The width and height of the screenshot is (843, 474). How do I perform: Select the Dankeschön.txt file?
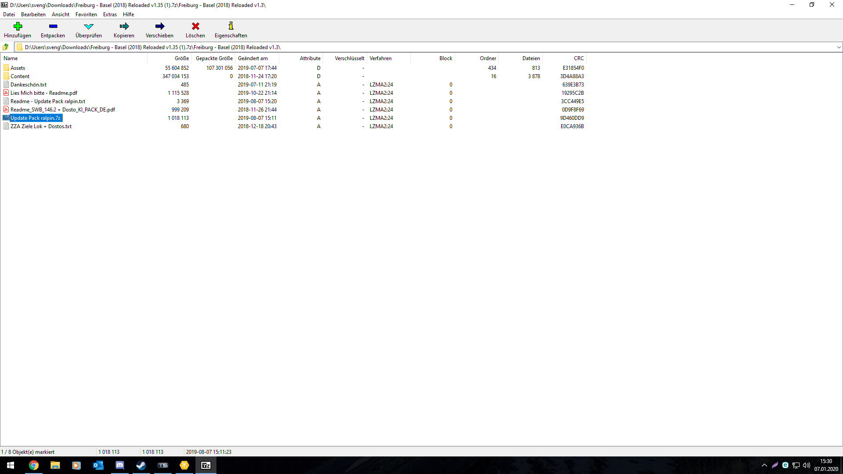click(28, 85)
